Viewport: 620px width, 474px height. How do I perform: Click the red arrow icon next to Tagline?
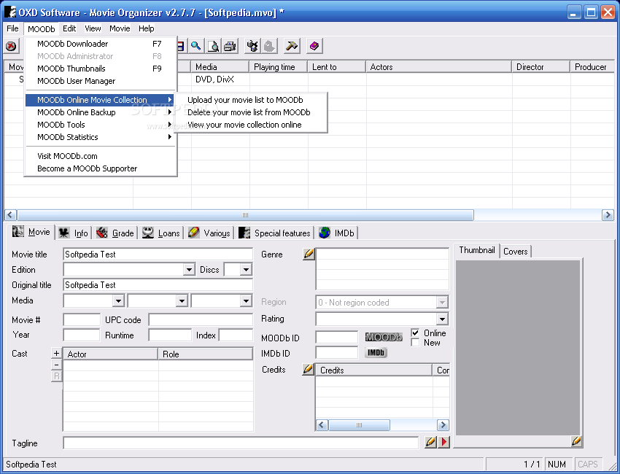(444, 442)
